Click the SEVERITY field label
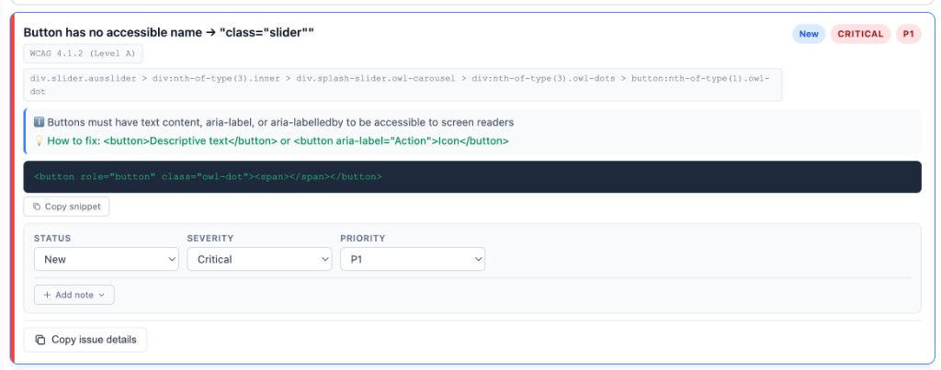The image size is (941, 370). pyautogui.click(x=210, y=238)
